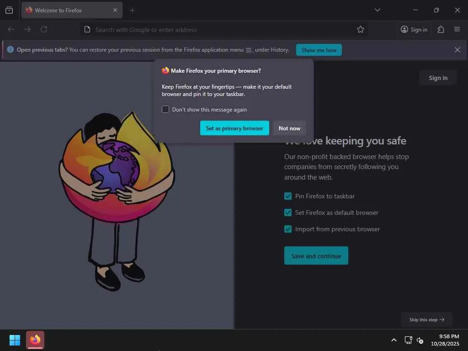Image resolution: width=468 pixels, height=351 pixels.
Task: Expand the list all tabs chevron
Action: (378, 10)
